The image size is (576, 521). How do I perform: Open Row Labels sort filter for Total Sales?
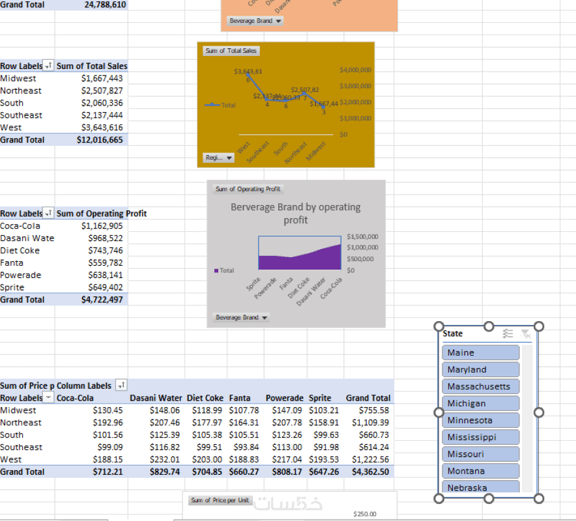[x=48, y=66]
